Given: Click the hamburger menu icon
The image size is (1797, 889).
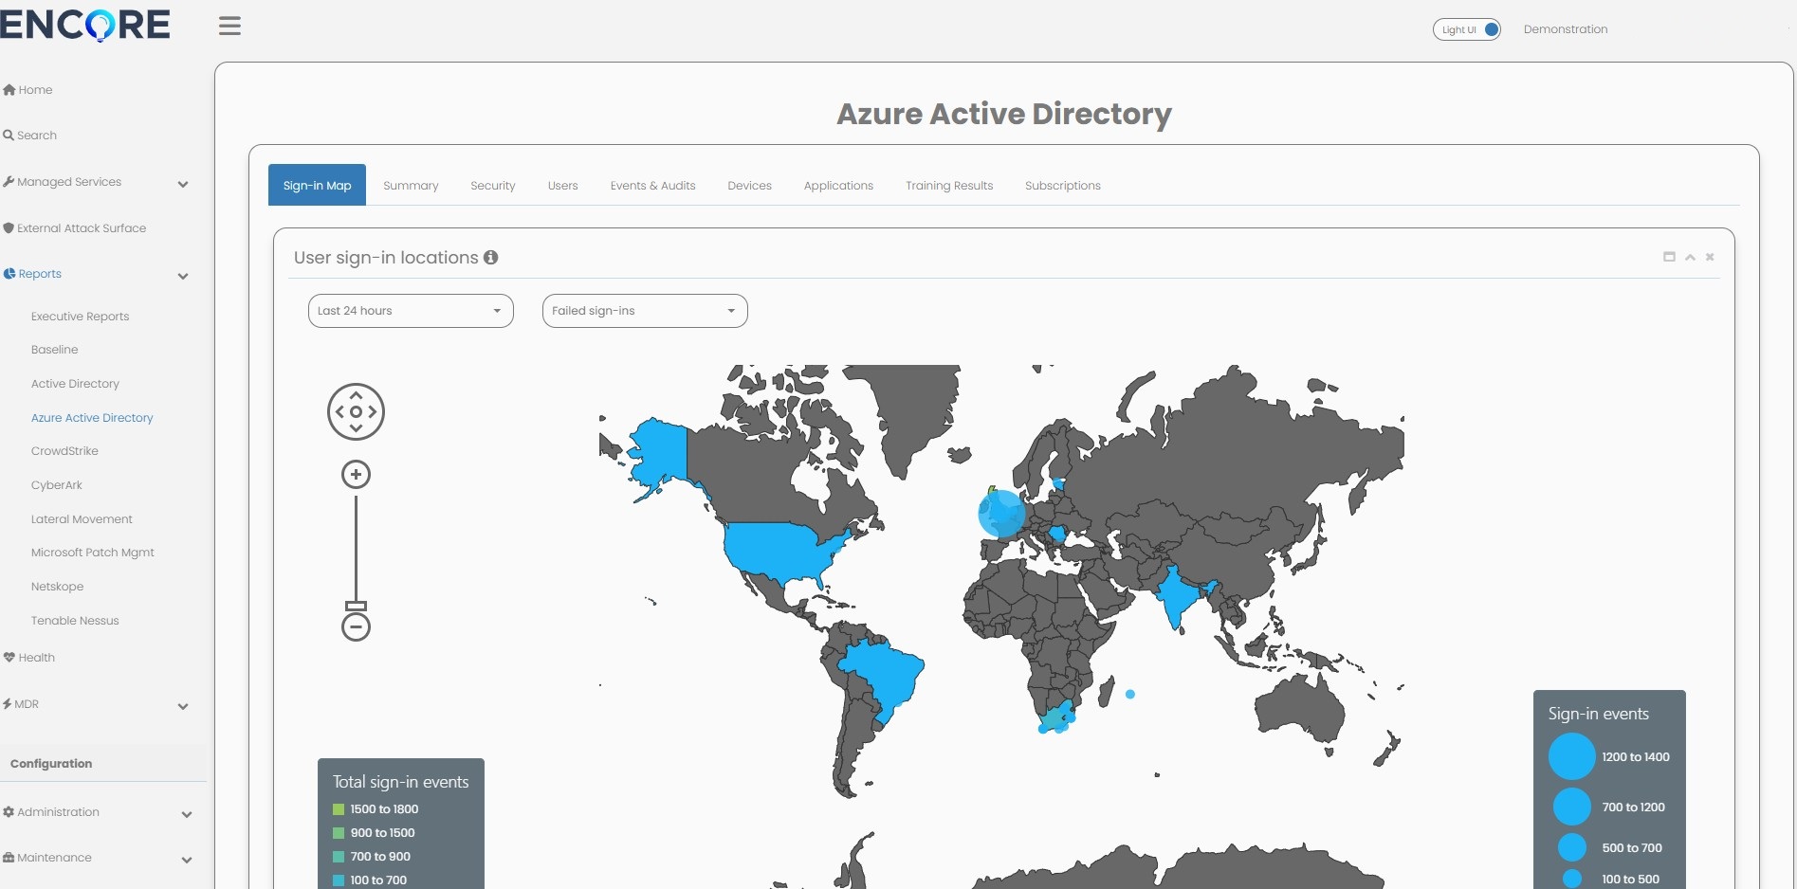Looking at the screenshot, I should coord(229,27).
